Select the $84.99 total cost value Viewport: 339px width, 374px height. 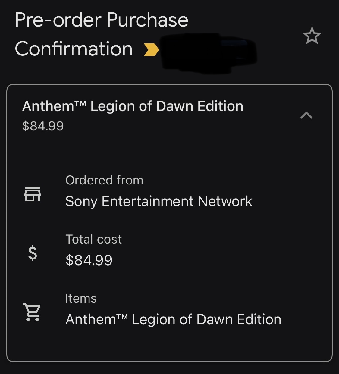click(x=89, y=260)
